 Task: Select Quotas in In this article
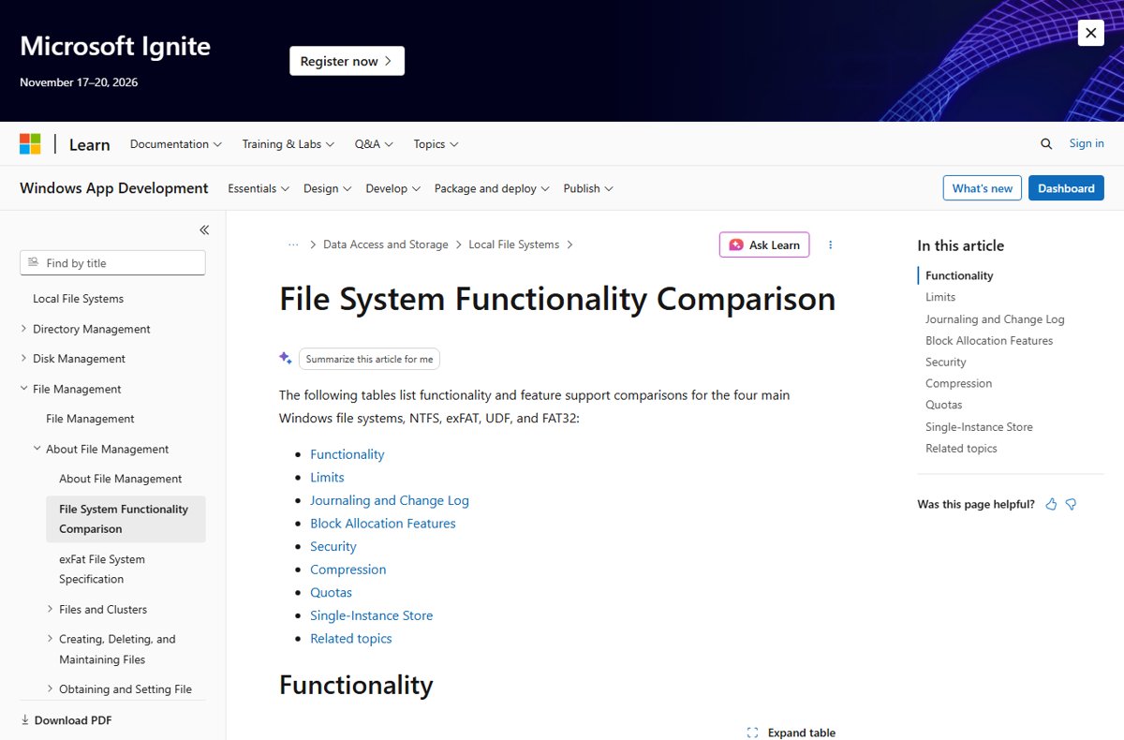[943, 405]
